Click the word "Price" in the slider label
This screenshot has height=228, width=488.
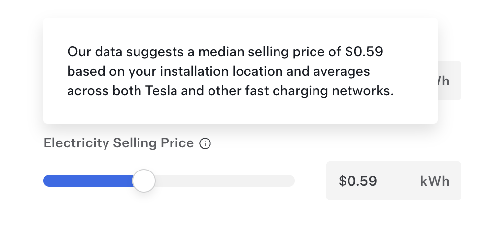[177, 143]
